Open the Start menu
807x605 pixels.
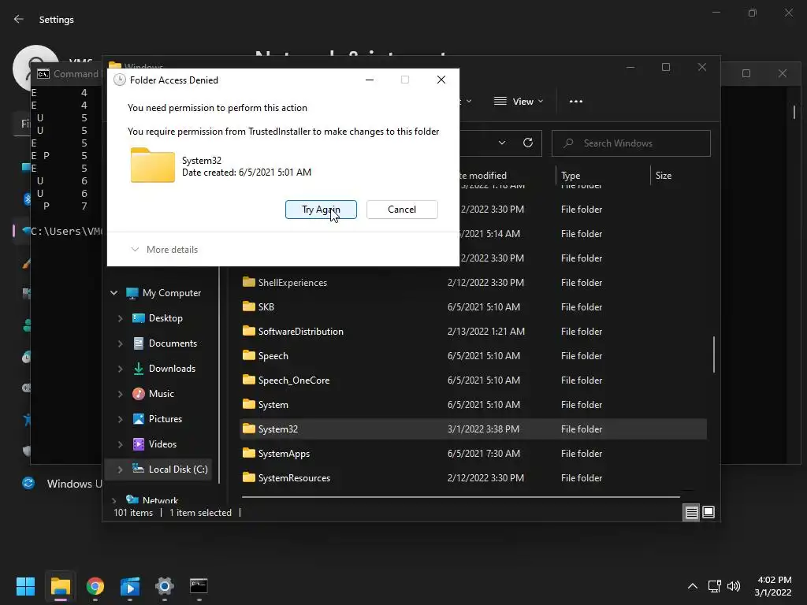(25, 586)
